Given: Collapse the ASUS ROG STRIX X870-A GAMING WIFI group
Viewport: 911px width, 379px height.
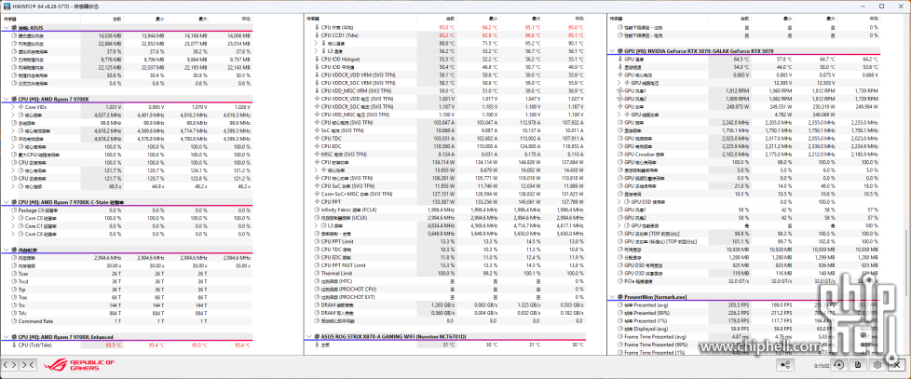Looking at the screenshot, I should 309,337.
